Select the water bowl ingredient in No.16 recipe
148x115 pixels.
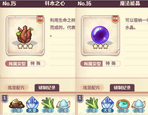(x=123, y=104)
